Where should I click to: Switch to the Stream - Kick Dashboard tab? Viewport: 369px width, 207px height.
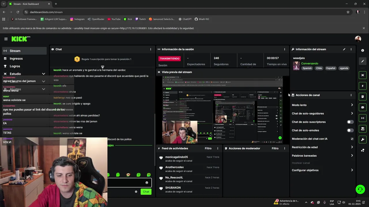pyautogui.click(x=29, y=4)
